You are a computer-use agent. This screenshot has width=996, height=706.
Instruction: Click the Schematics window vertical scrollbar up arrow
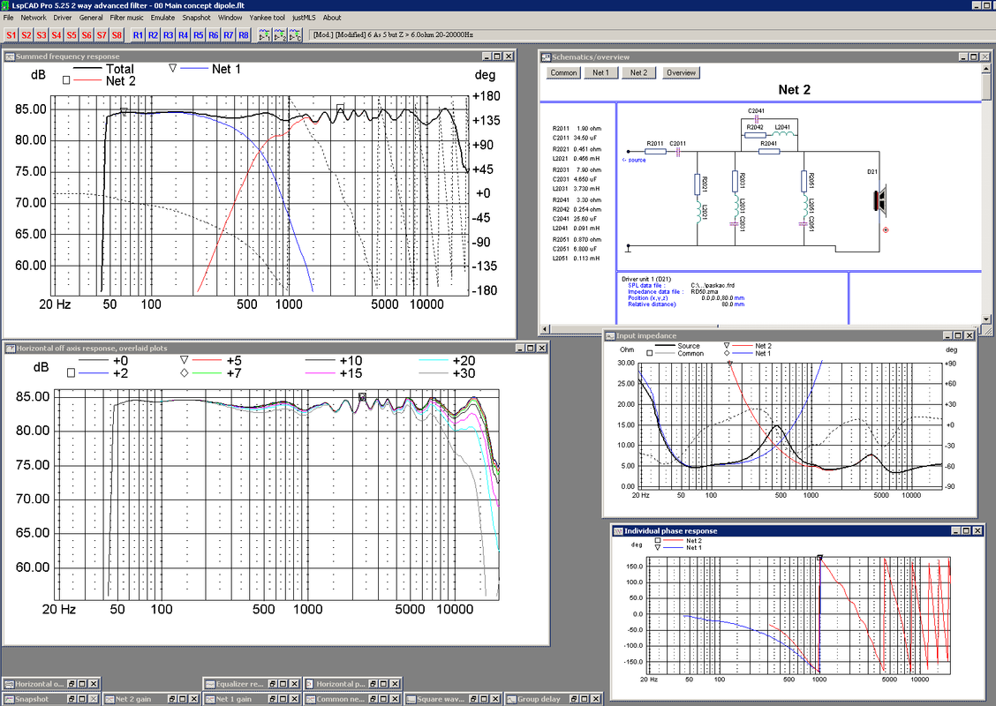[x=985, y=67]
